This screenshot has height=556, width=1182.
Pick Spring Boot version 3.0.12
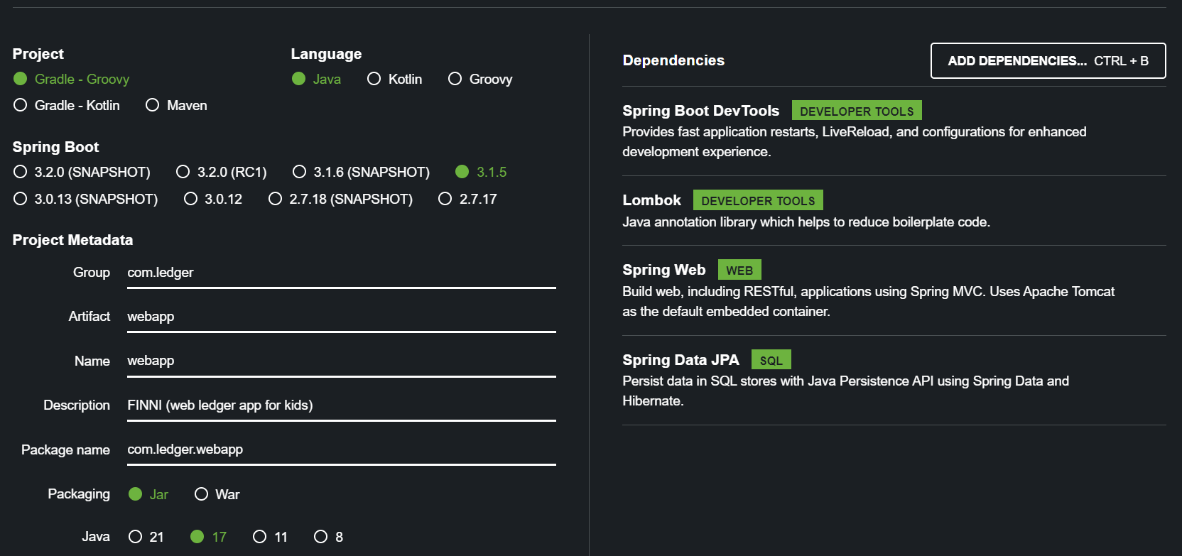tap(213, 199)
